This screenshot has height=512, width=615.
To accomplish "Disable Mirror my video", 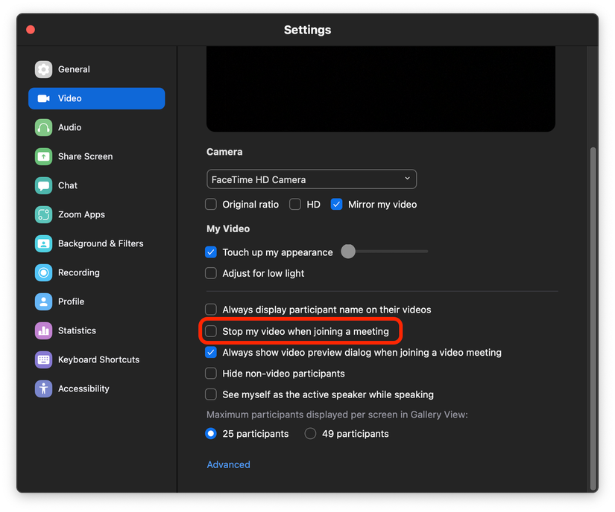I will [335, 204].
